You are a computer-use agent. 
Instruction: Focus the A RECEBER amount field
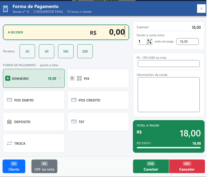tap(66, 32)
